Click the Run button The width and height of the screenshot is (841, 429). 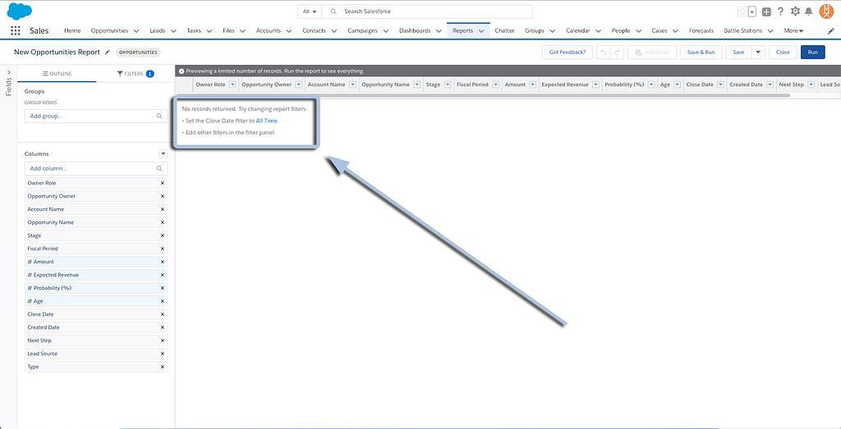(x=812, y=52)
